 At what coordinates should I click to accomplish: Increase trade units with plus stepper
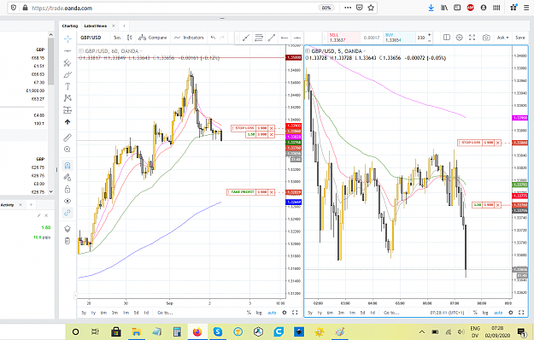430,35
